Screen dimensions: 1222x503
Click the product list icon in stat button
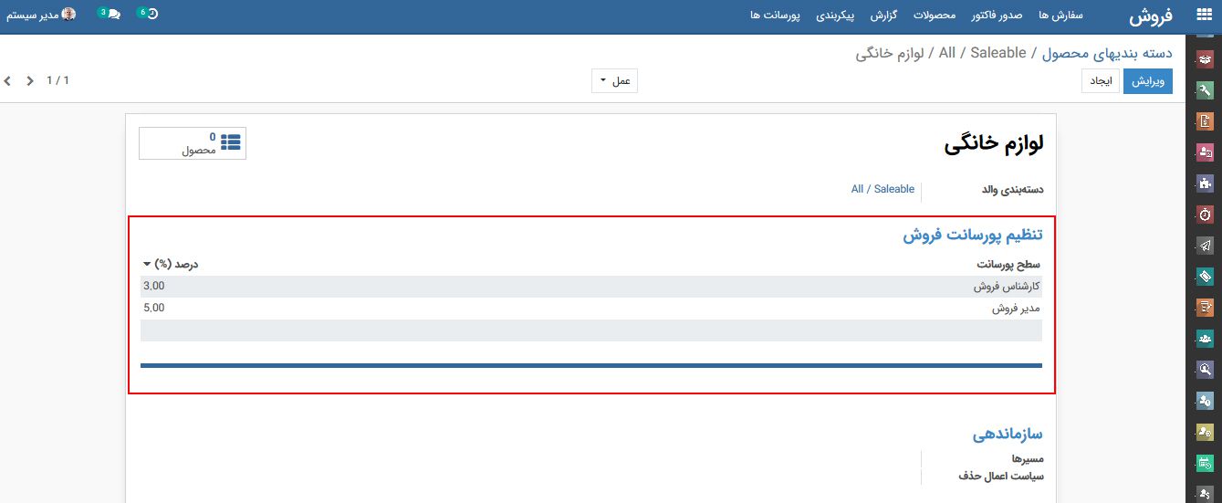[x=230, y=142]
